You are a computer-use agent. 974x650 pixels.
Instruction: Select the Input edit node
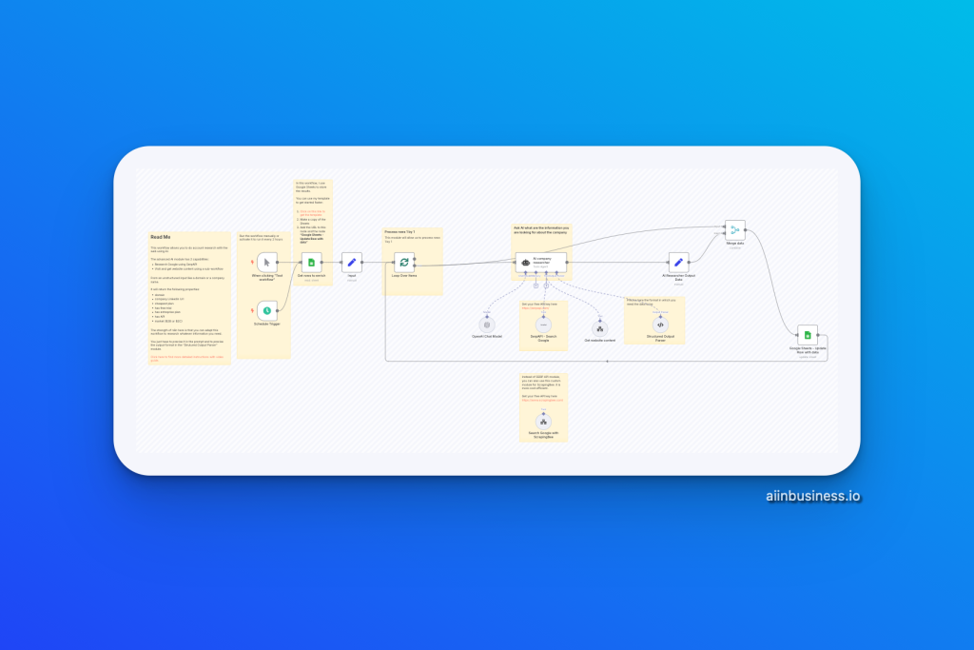point(352,262)
